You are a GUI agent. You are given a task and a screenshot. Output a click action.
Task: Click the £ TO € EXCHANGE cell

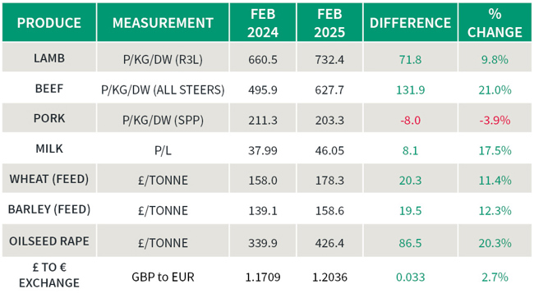point(49,275)
